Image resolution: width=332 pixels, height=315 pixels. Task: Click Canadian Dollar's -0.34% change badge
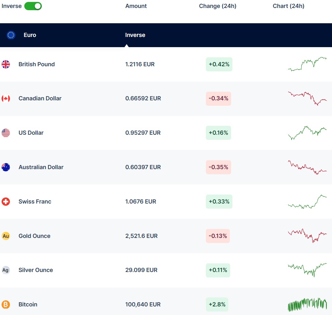coord(218,98)
